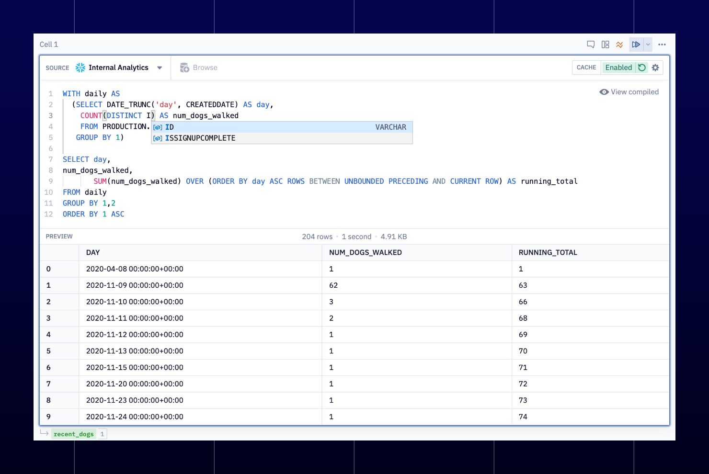Open the Browse schema tool
Image resolution: width=709 pixels, height=474 pixels.
tap(198, 67)
